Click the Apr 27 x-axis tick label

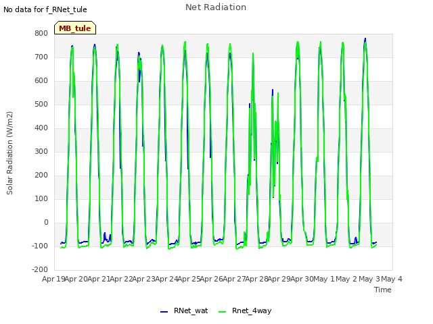click(235, 279)
